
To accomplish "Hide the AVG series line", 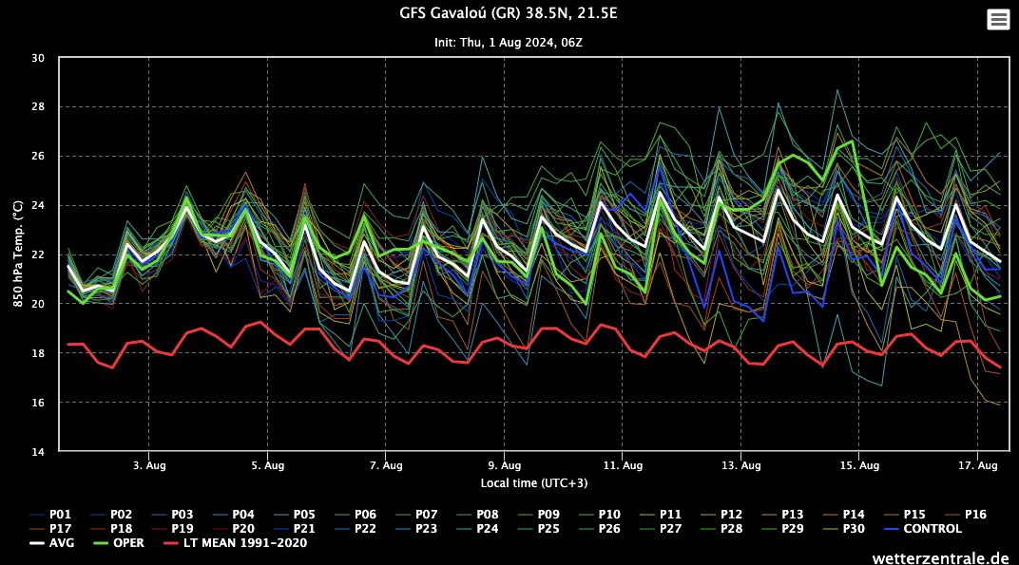I will tap(60, 543).
